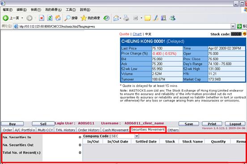Viewport: 247px width, 164px height.
Task: Select the Order History tab
Action: tap(89, 130)
